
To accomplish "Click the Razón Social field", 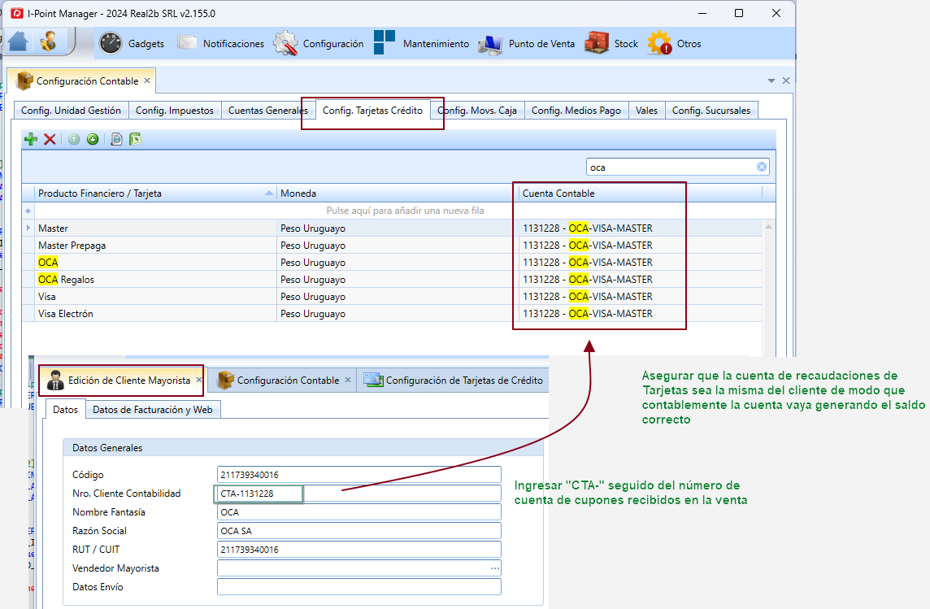I will (x=359, y=531).
